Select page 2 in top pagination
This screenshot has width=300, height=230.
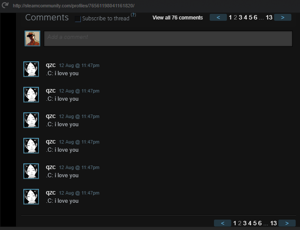click(x=235, y=18)
